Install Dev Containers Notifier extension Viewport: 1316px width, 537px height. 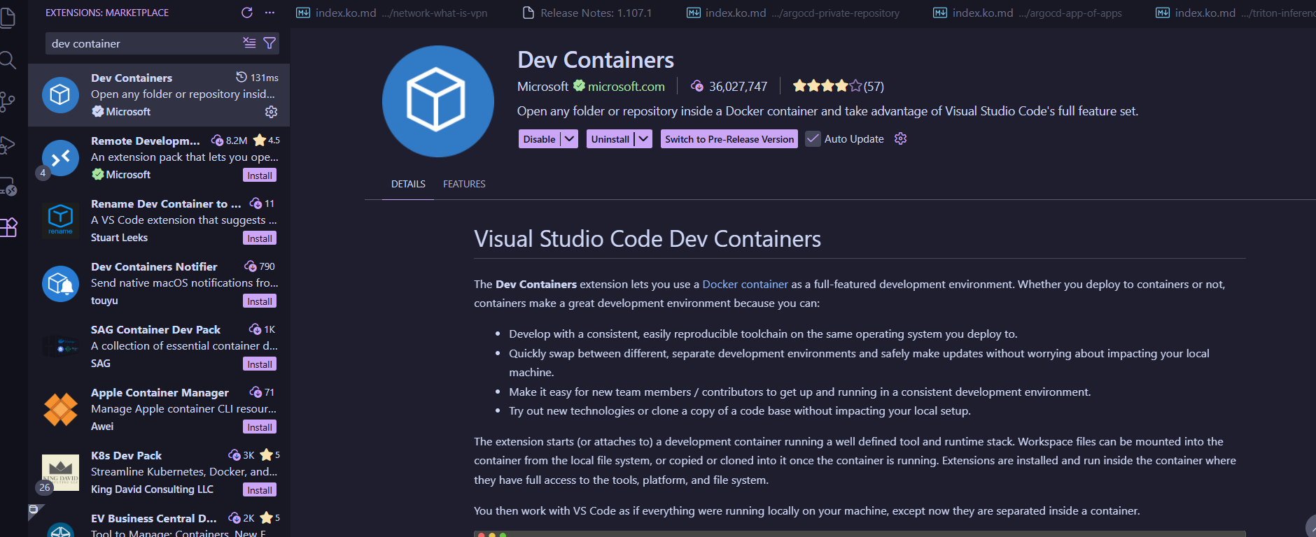click(260, 301)
